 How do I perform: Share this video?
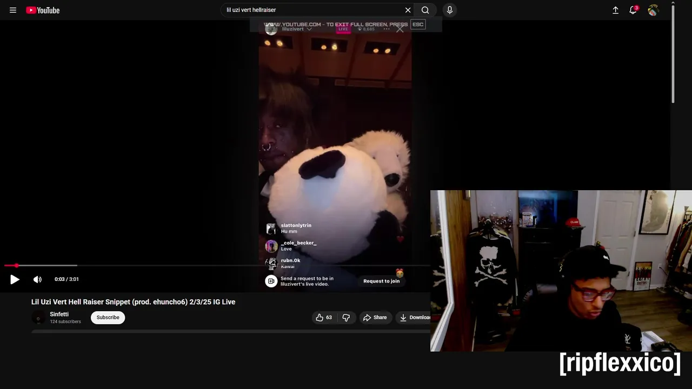[375, 318]
